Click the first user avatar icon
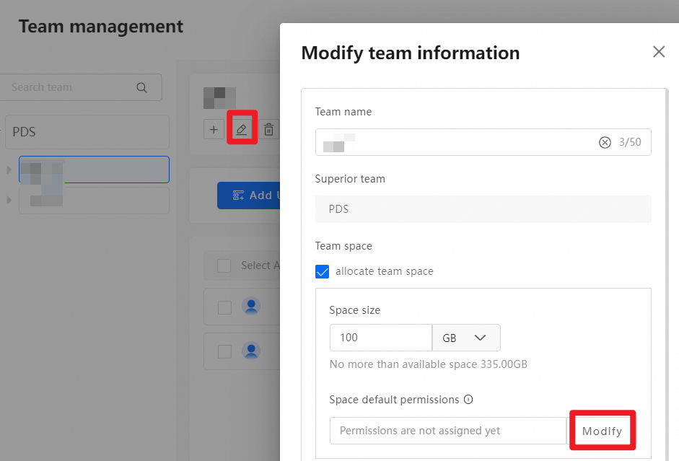The image size is (679, 461). [251, 307]
